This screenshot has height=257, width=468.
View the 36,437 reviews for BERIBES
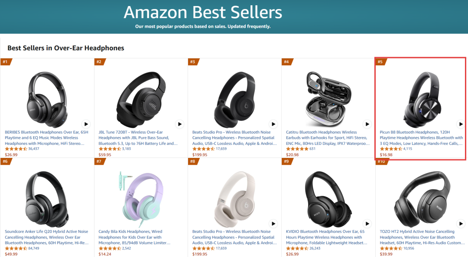pos(33,149)
